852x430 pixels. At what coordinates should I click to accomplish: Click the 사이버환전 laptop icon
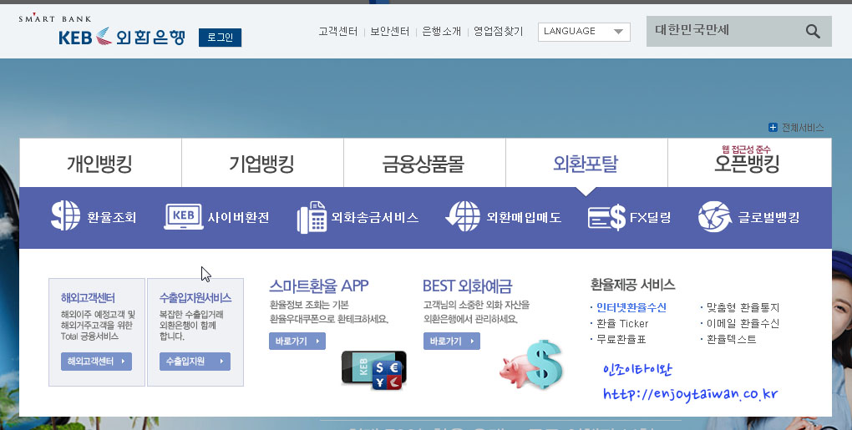click(184, 216)
